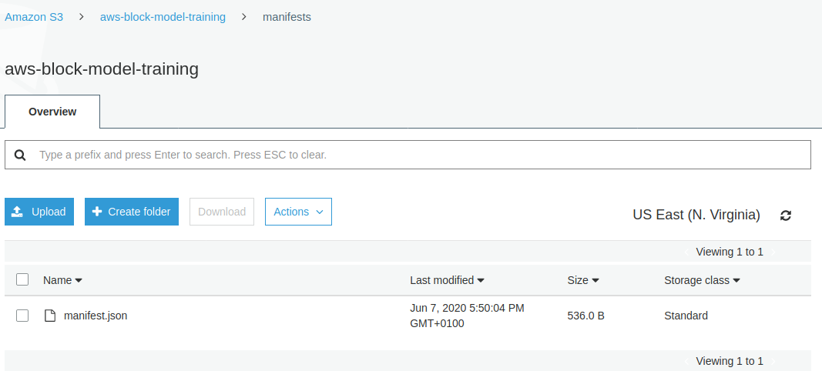Click next page arrow in top pagination
The height and width of the screenshot is (391, 822).
[773, 252]
